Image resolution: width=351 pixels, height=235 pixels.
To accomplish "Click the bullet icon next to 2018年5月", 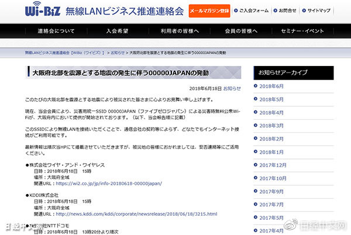I will [256, 99].
